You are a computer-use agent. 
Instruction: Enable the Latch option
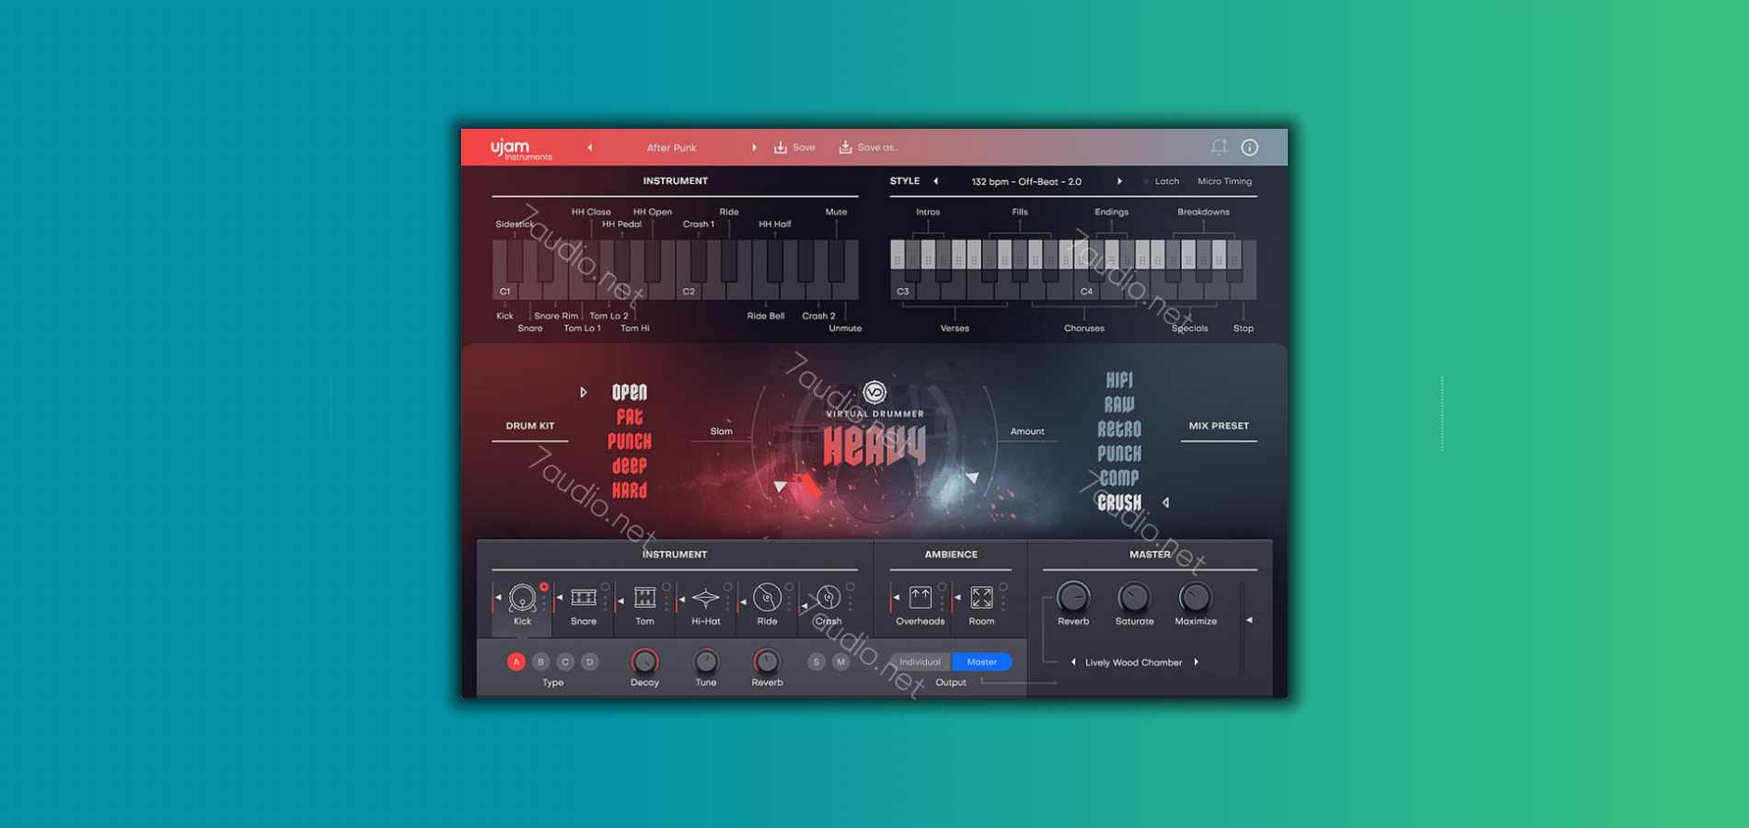[x=1161, y=181]
